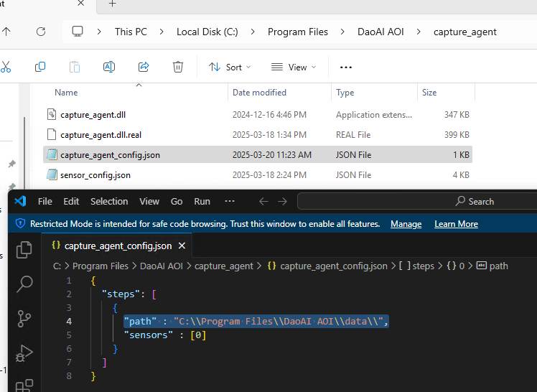This screenshot has width=537, height=392.
Task: Click the Paste clipboard icon in File Explorer
Action: pos(75,67)
